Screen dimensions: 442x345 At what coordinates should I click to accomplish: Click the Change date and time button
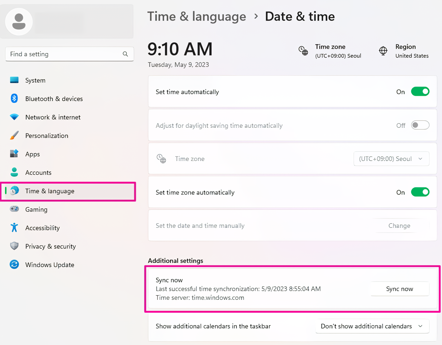(x=399, y=226)
